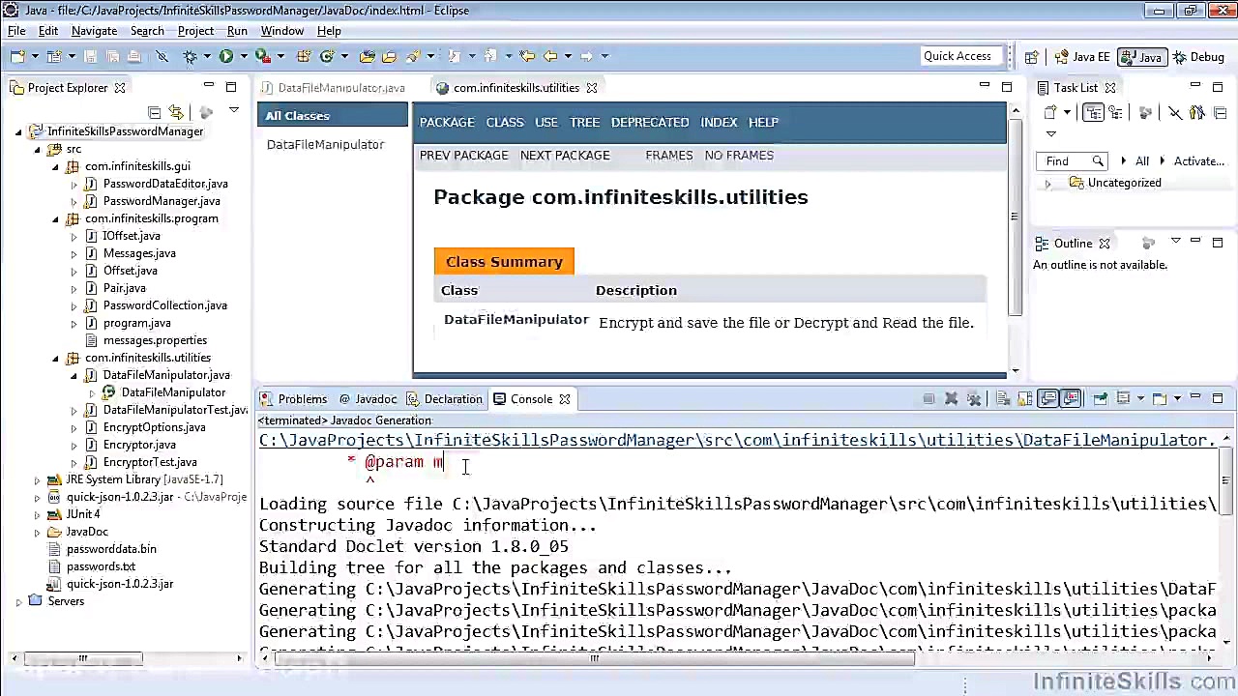Click the Debug bug icon in toolbar
Image resolution: width=1238 pixels, height=696 pixels.
[x=190, y=56]
